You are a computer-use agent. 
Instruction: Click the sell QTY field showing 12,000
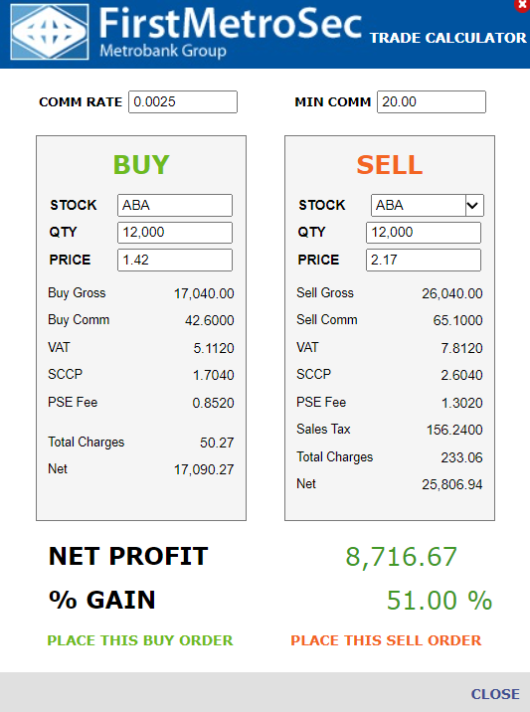(424, 233)
